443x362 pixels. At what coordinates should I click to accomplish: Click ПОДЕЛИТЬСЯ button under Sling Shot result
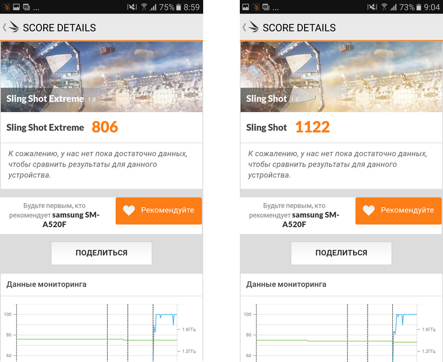(341, 253)
